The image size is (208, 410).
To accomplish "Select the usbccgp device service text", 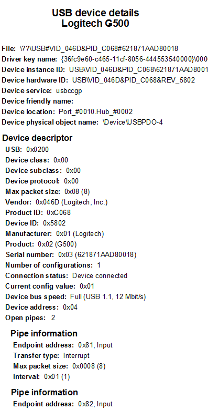I will 69,91.
